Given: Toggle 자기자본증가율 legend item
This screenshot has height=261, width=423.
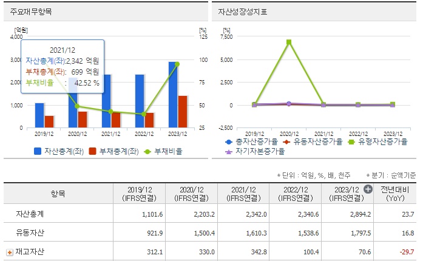Looking at the screenshot, I should click(255, 151).
